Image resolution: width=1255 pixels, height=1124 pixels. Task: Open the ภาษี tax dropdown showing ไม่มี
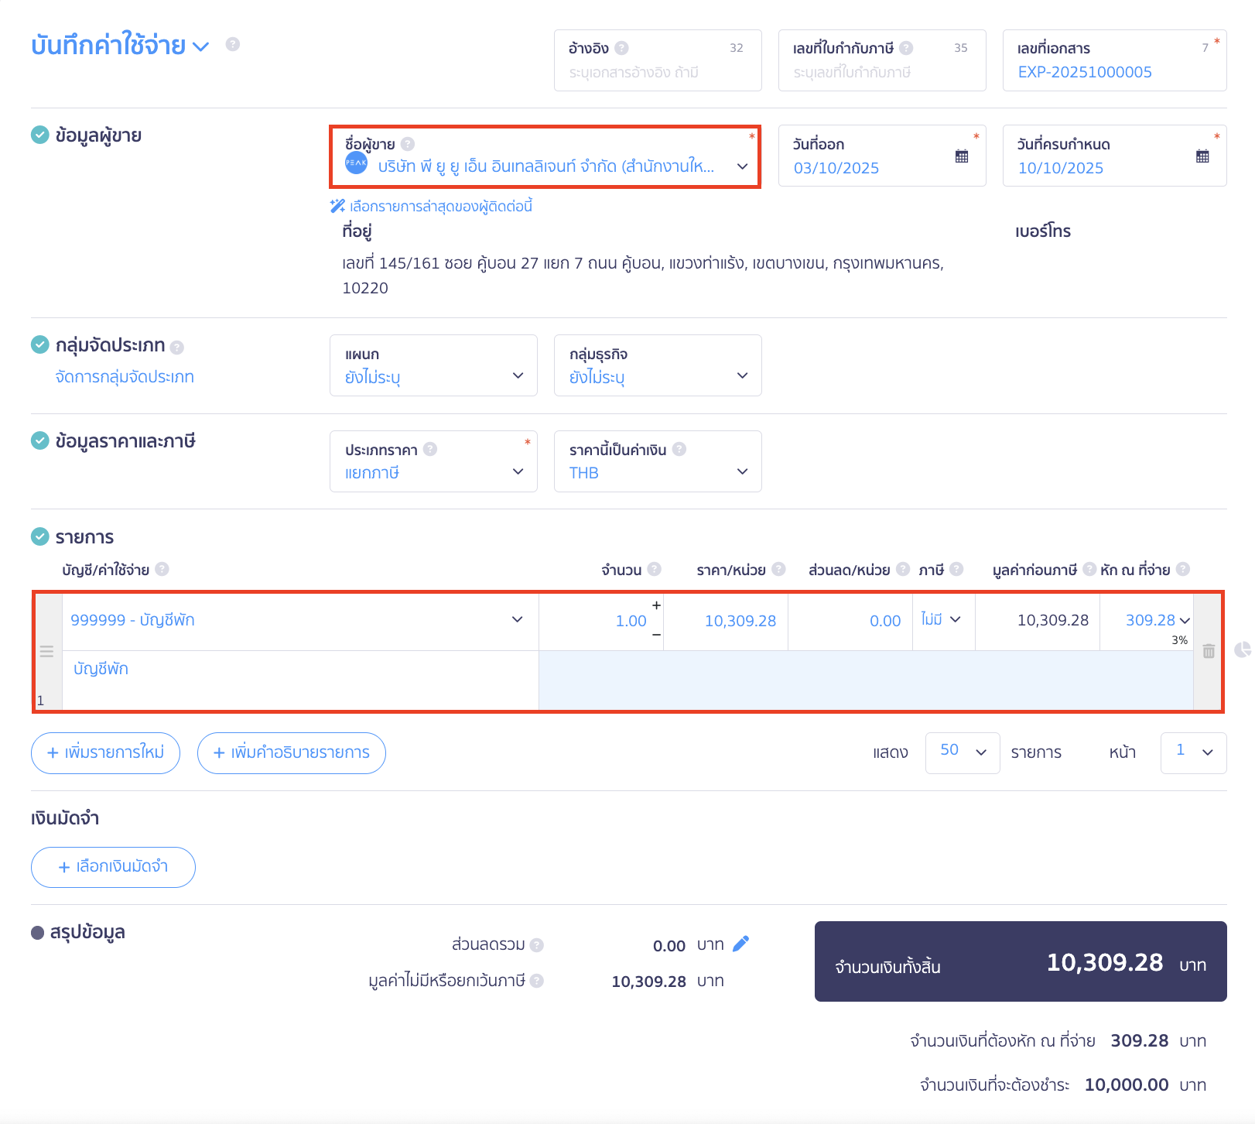pyautogui.click(x=941, y=620)
